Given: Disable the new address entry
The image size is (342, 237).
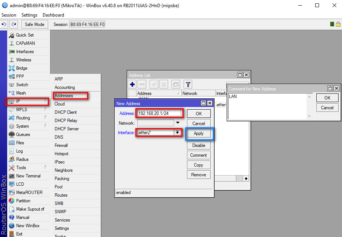Looking at the screenshot, I should 199,145.
